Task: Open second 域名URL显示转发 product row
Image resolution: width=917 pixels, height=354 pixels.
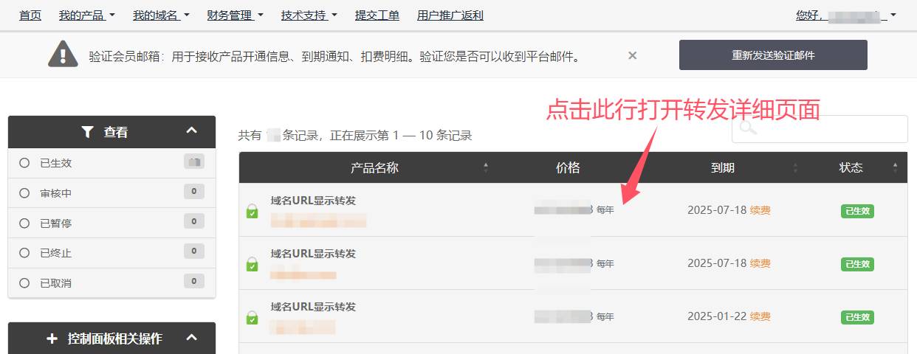Action: 573,263
